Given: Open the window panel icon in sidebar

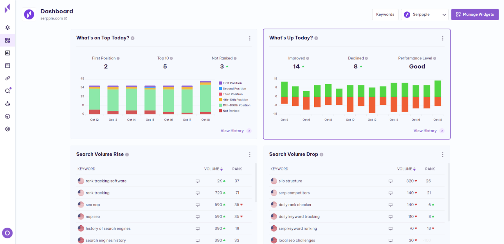Looking at the screenshot, I should click(8, 66).
